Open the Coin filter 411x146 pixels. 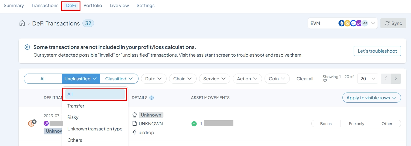pyautogui.click(x=277, y=79)
